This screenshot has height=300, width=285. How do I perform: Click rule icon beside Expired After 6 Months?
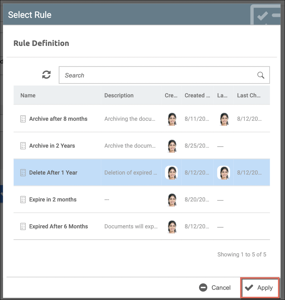tap(23, 226)
